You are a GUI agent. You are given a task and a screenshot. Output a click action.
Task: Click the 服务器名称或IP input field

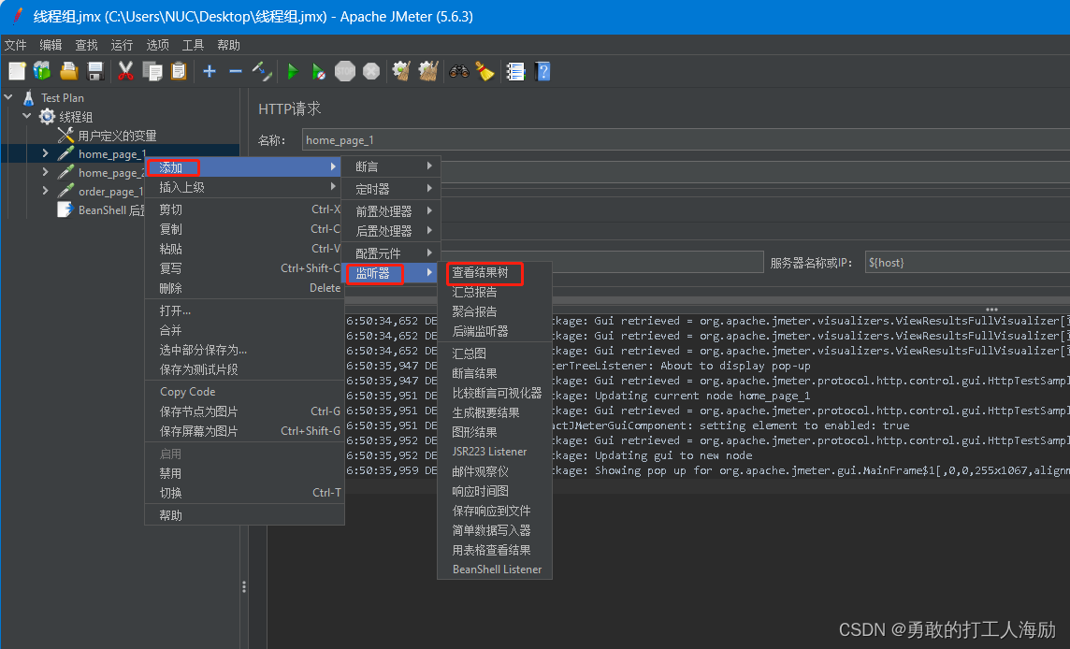967,263
